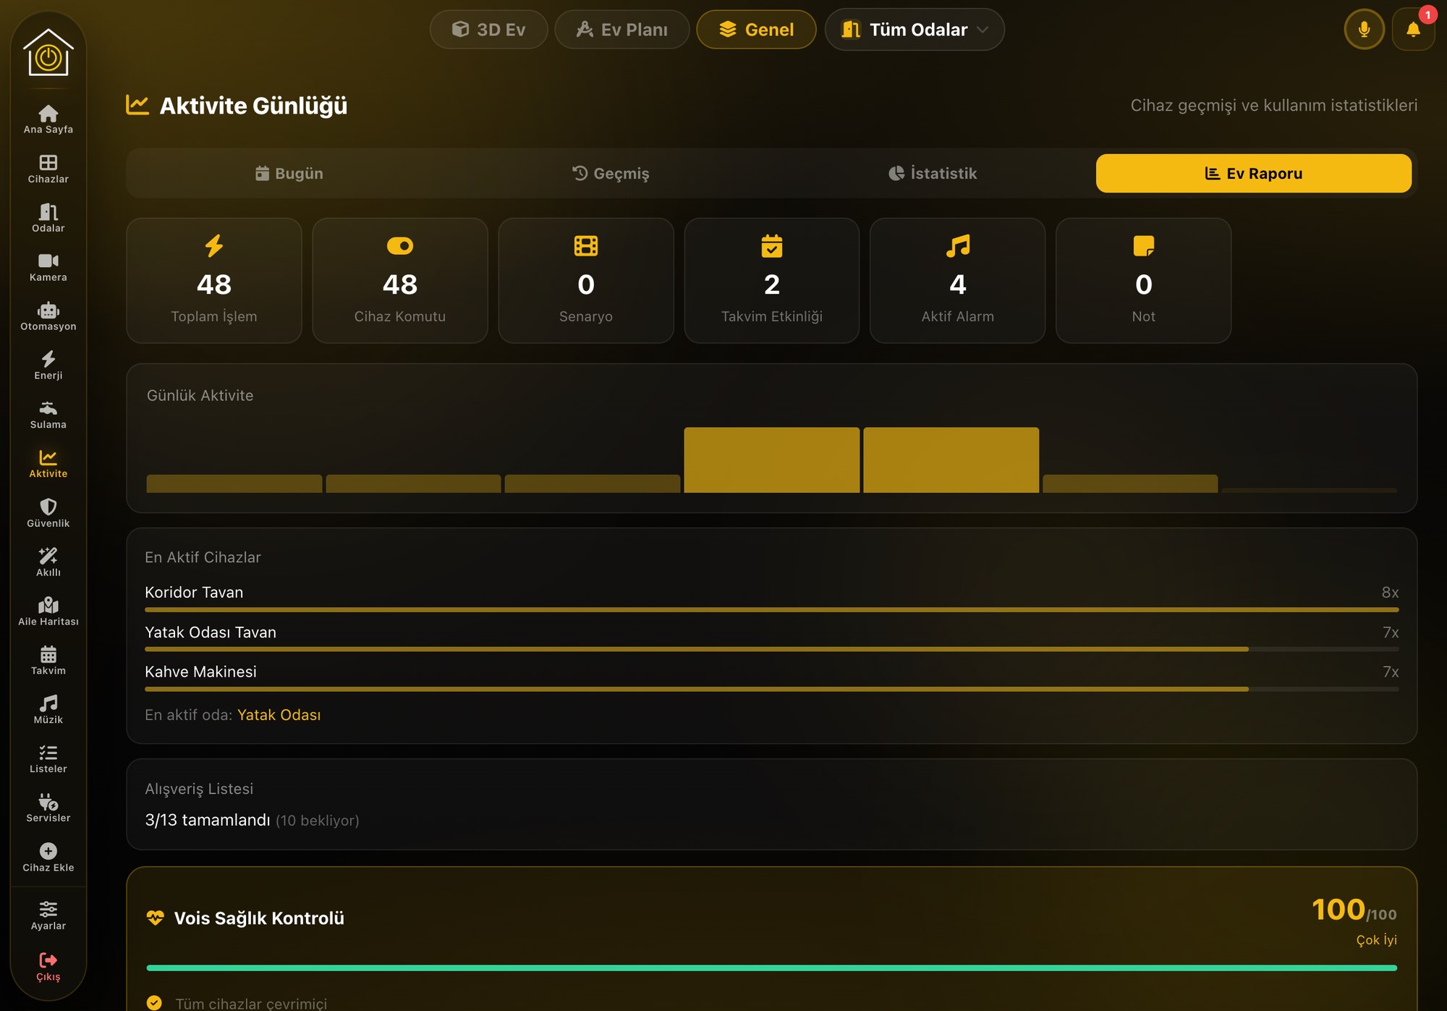The height and width of the screenshot is (1011, 1447).
Task: Select the Genel view
Action: (x=756, y=30)
